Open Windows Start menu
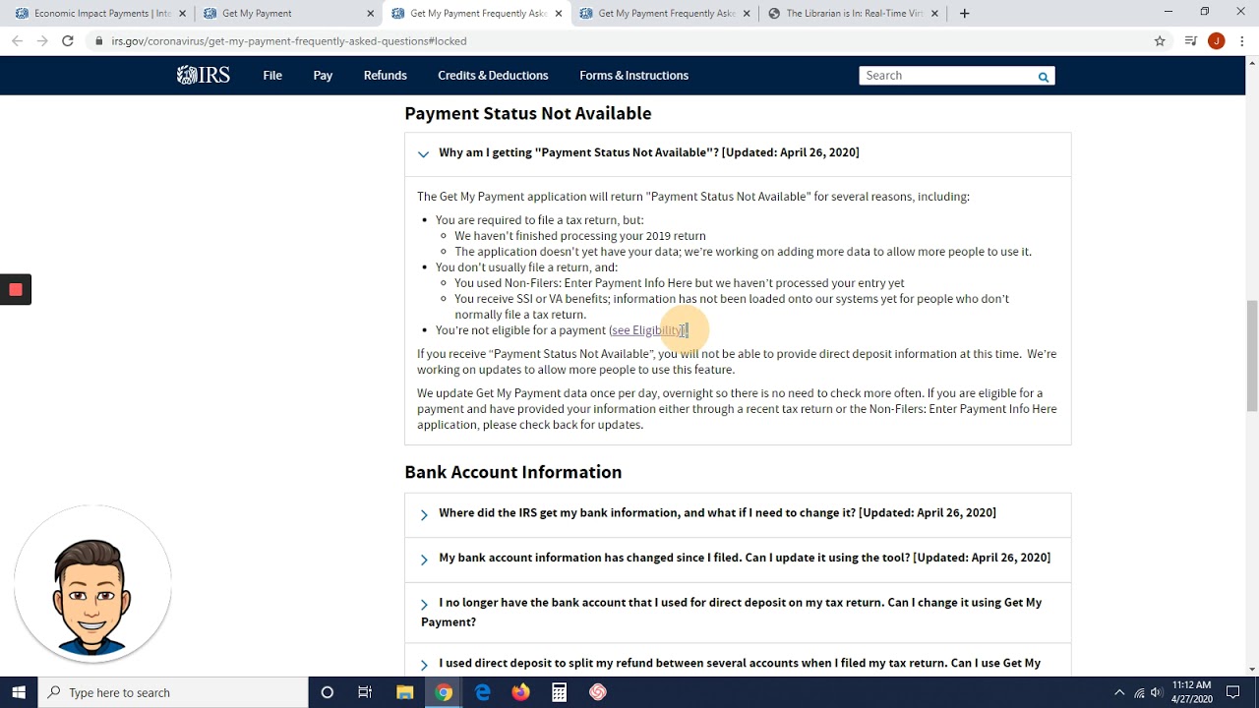Screen dimensions: 1259x708 pyautogui.click(x=19, y=692)
